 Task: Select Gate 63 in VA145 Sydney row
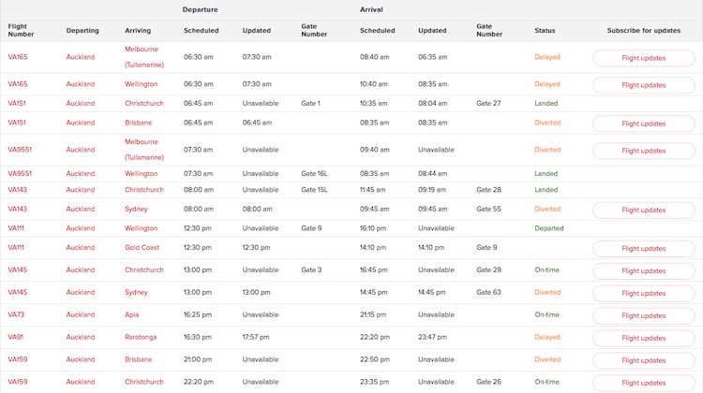point(488,292)
